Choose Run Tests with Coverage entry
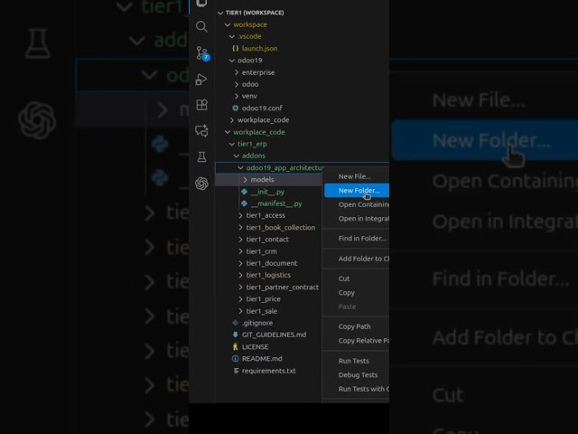 [x=357, y=389]
